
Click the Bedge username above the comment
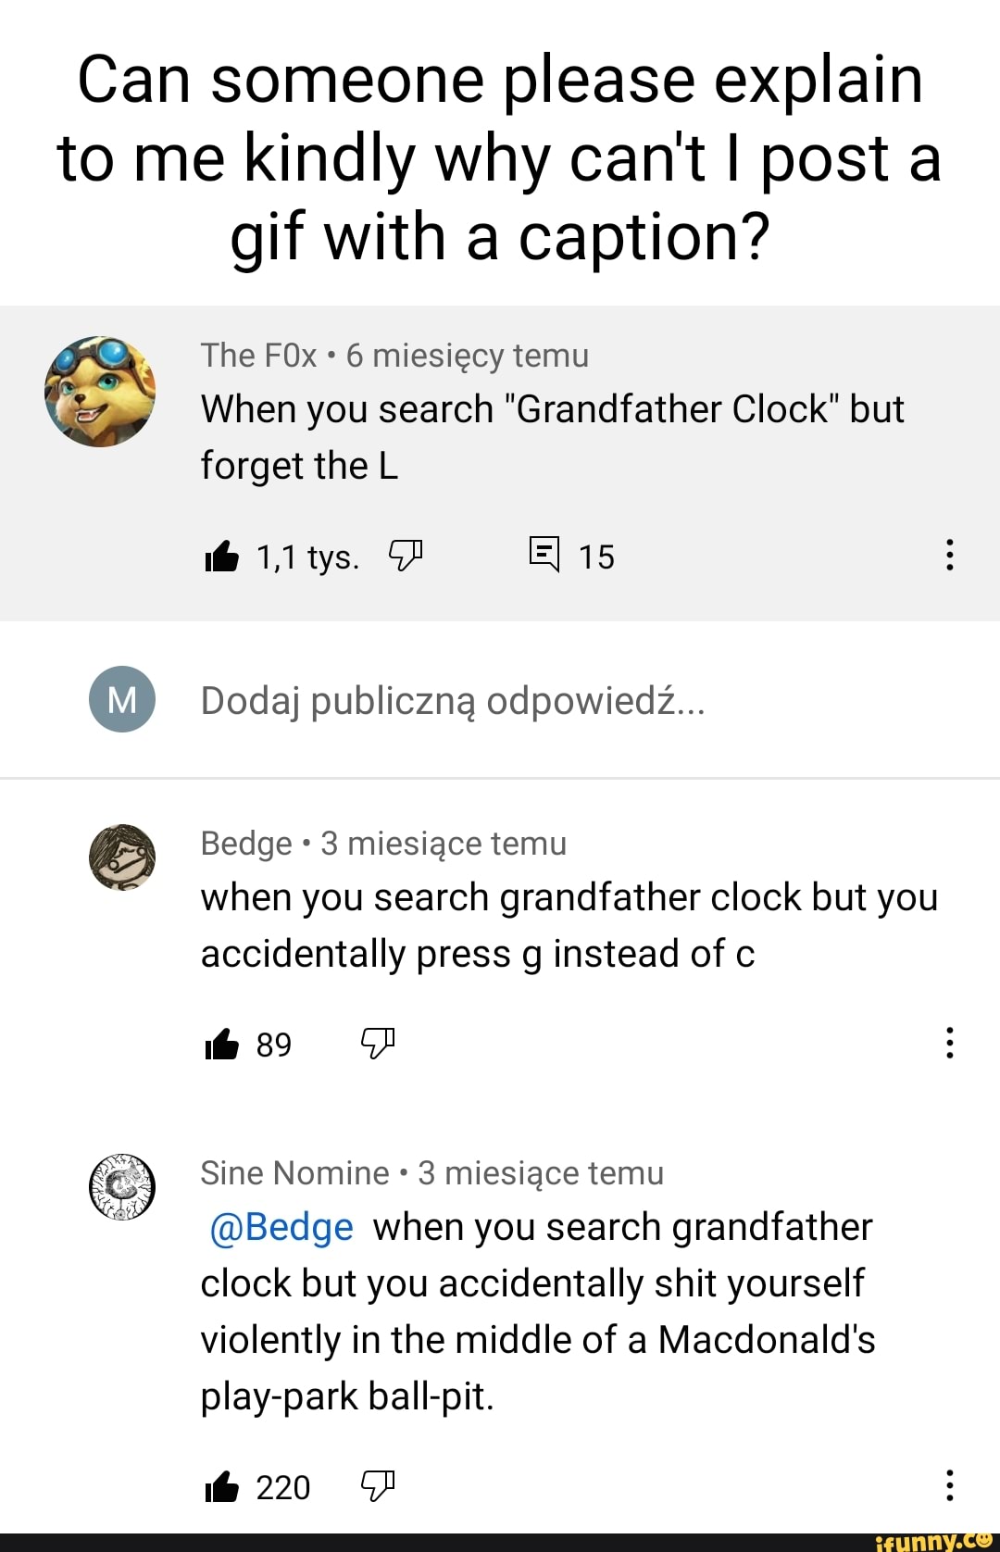(246, 844)
